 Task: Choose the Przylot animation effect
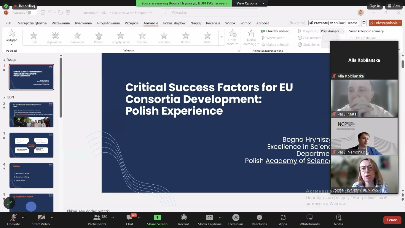pos(99,38)
